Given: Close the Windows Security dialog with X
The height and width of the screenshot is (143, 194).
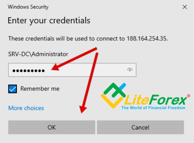Looking at the screenshot, I should (185, 7).
